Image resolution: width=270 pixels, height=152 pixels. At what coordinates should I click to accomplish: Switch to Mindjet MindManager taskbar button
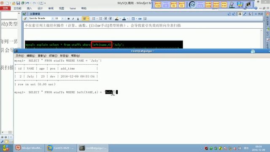[29, 148]
